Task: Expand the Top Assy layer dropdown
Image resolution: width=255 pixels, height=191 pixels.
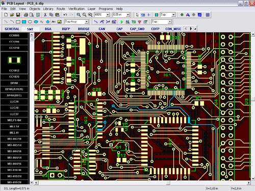Action: [87, 22]
